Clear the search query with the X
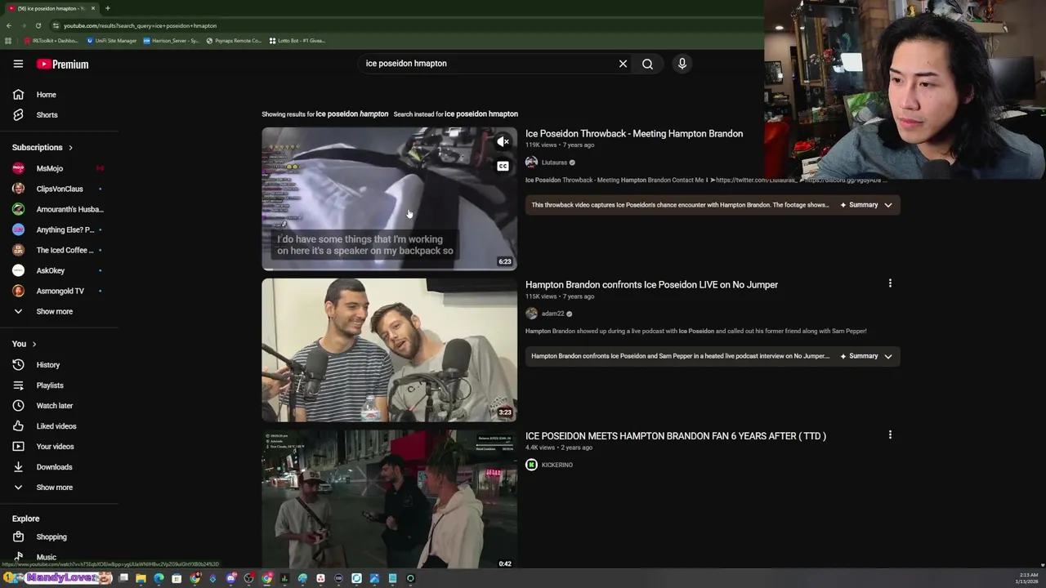 623,63
